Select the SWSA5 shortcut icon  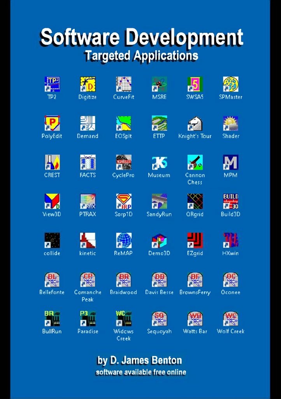pyautogui.click(x=195, y=84)
